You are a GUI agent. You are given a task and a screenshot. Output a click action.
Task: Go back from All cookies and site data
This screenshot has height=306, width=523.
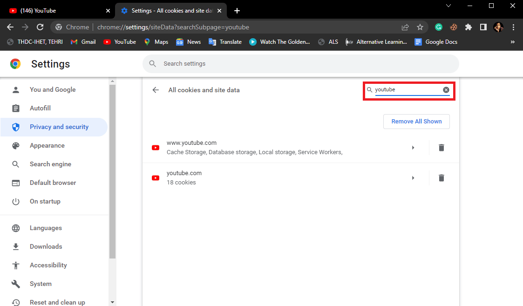(156, 90)
